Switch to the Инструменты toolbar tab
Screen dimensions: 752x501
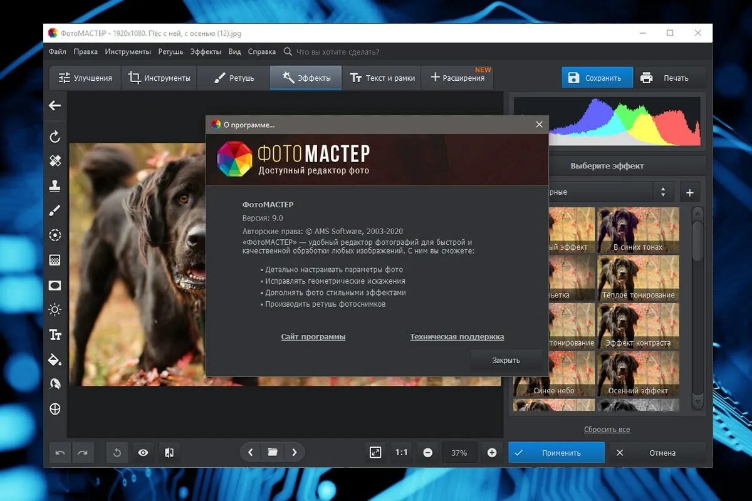point(159,78)
